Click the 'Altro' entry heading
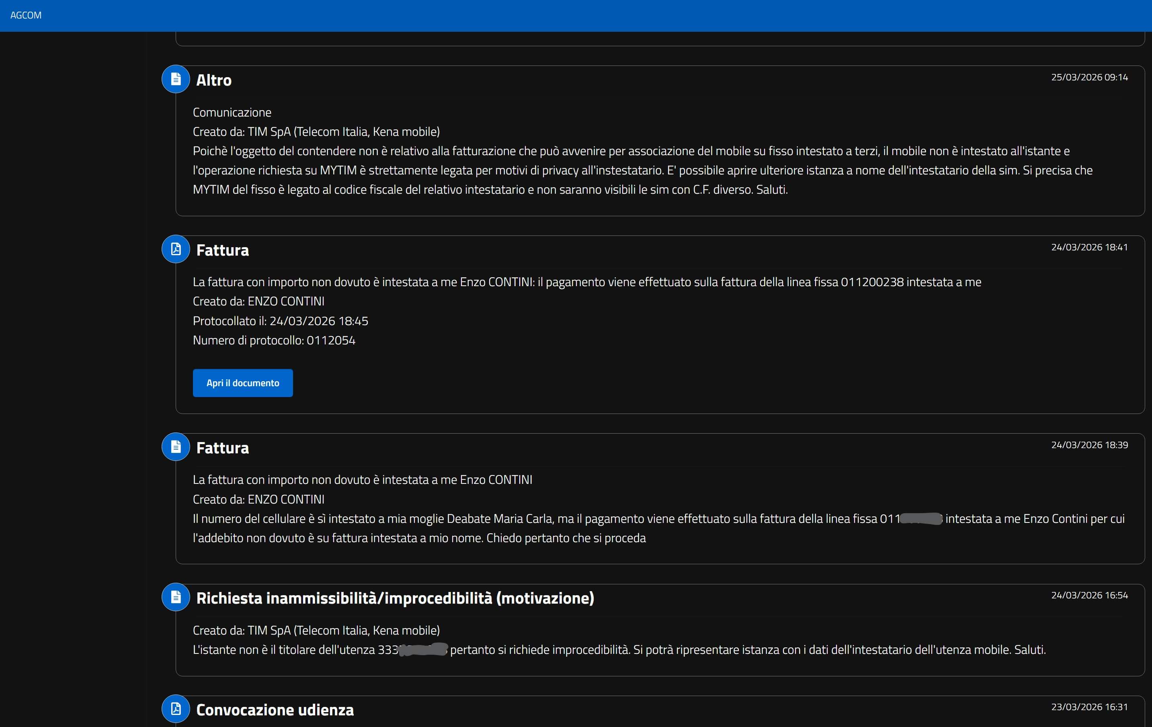This screenshot has height=727, width=1152. (213, 80)
